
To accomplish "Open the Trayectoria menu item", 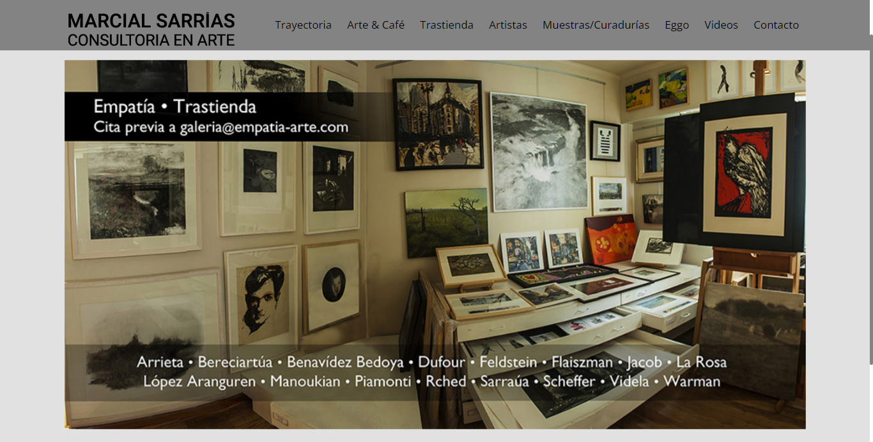I will click(303, 25).
